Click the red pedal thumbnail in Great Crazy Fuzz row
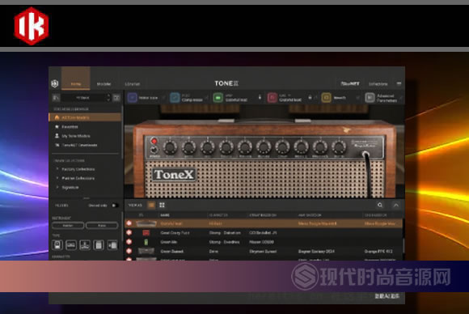The image size is (469, 314). click(146, 232)
